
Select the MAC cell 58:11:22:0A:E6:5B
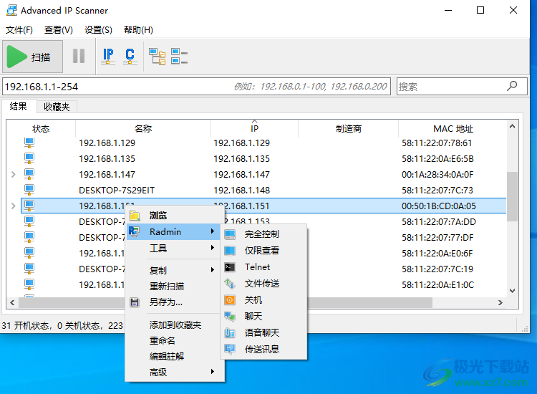(x=437, y=158)
